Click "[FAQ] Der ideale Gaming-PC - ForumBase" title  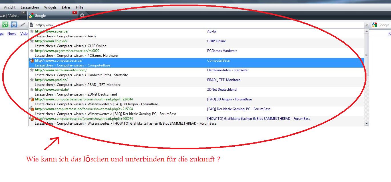click(x=239, y=109)
